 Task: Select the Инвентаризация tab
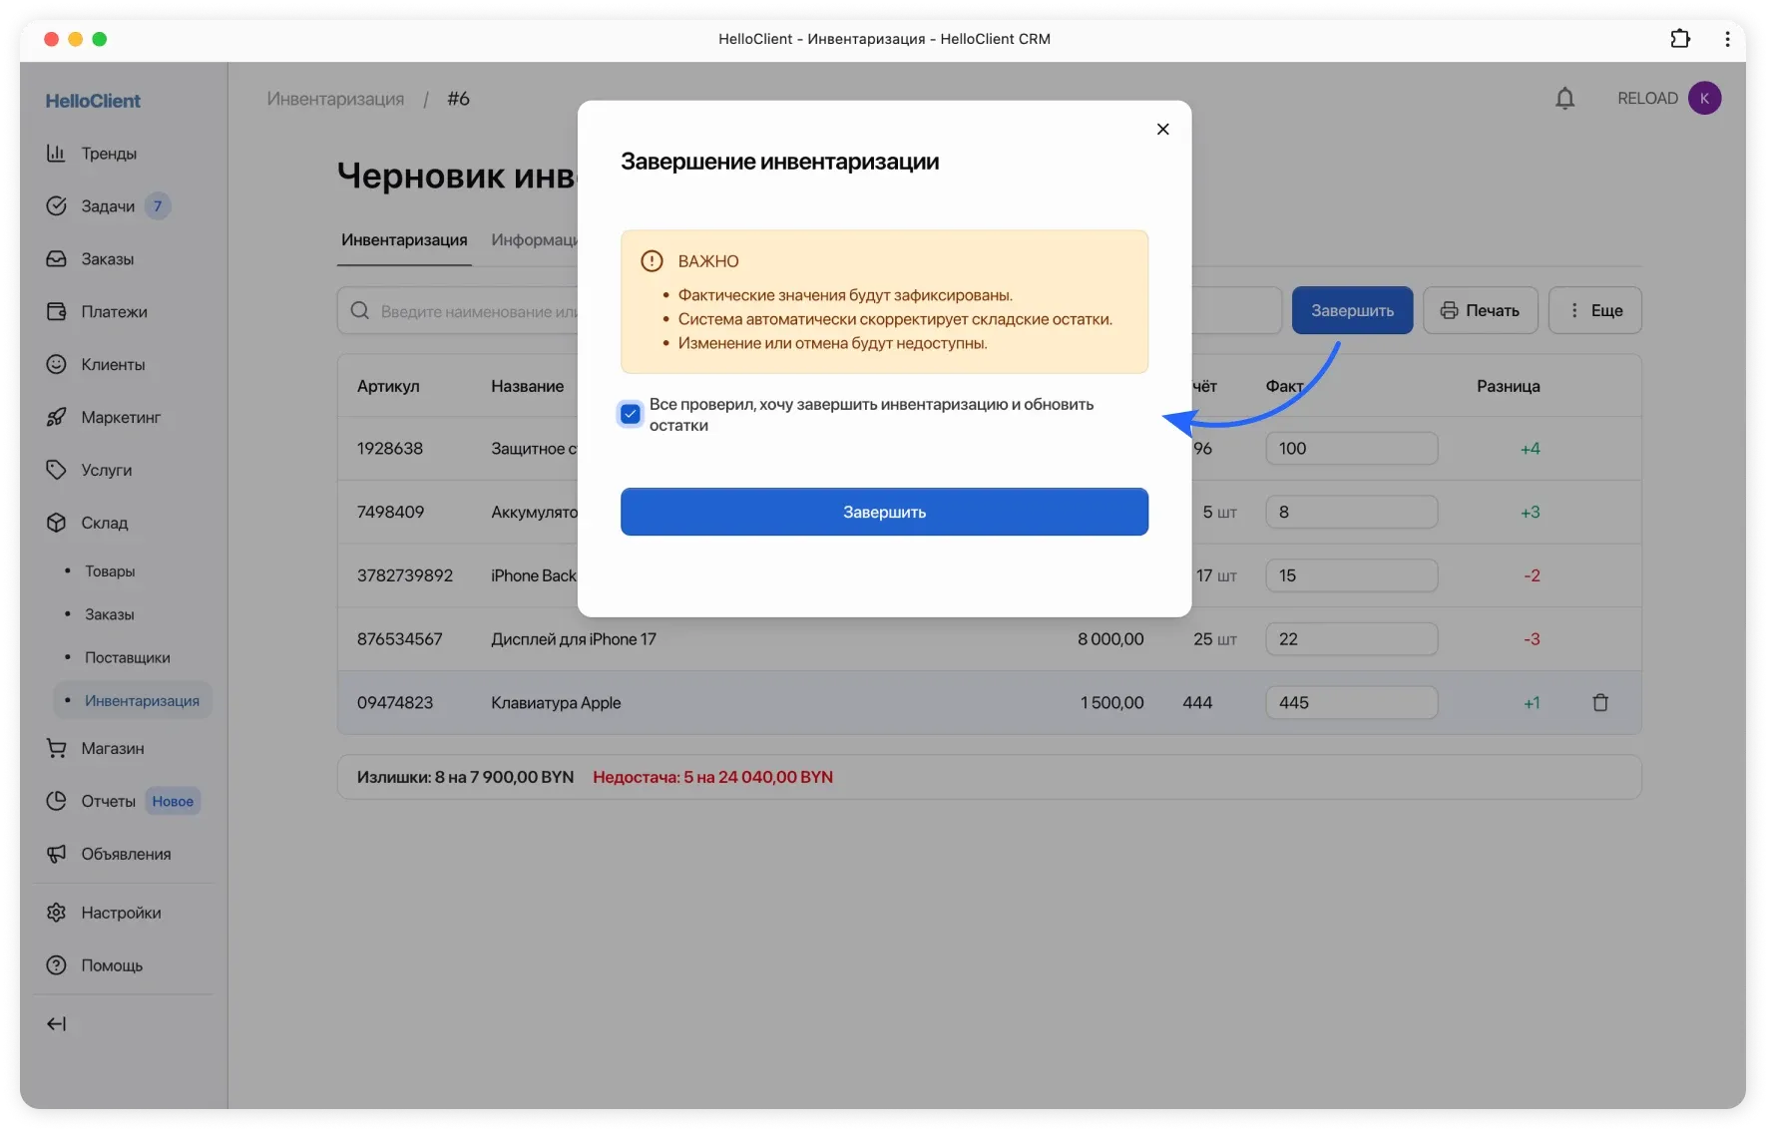pyautogui.click(x=403, y=240)
